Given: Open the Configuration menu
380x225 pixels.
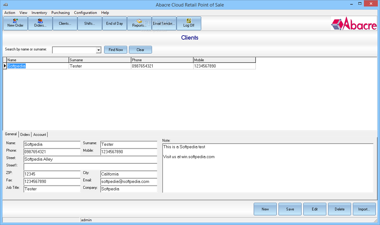Looking at the screenshot, I should coord(85,13).
